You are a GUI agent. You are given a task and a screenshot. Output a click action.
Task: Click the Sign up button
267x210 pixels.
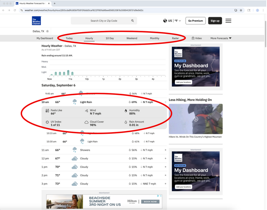pyautogui.click(x=215, y=21)
